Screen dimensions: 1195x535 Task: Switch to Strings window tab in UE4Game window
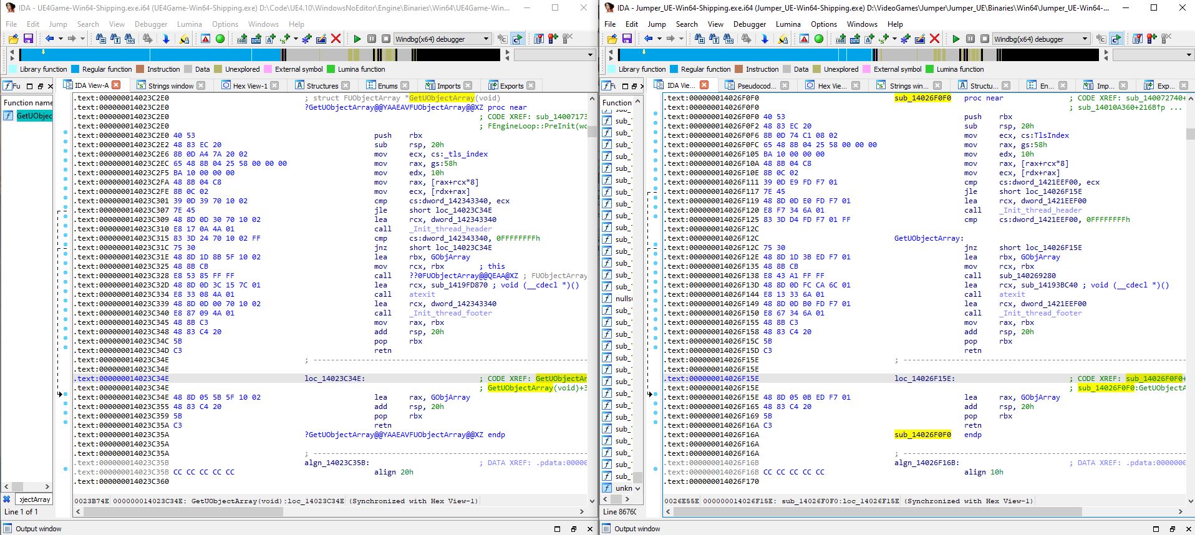[x=170, y=85]
